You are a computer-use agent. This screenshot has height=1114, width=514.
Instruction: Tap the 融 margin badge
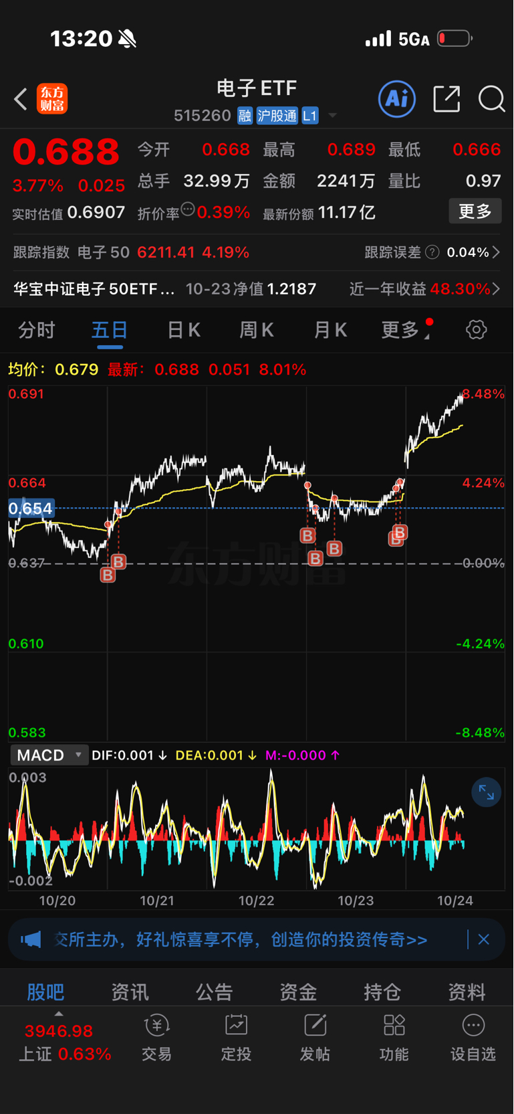[x=245, y=116]
